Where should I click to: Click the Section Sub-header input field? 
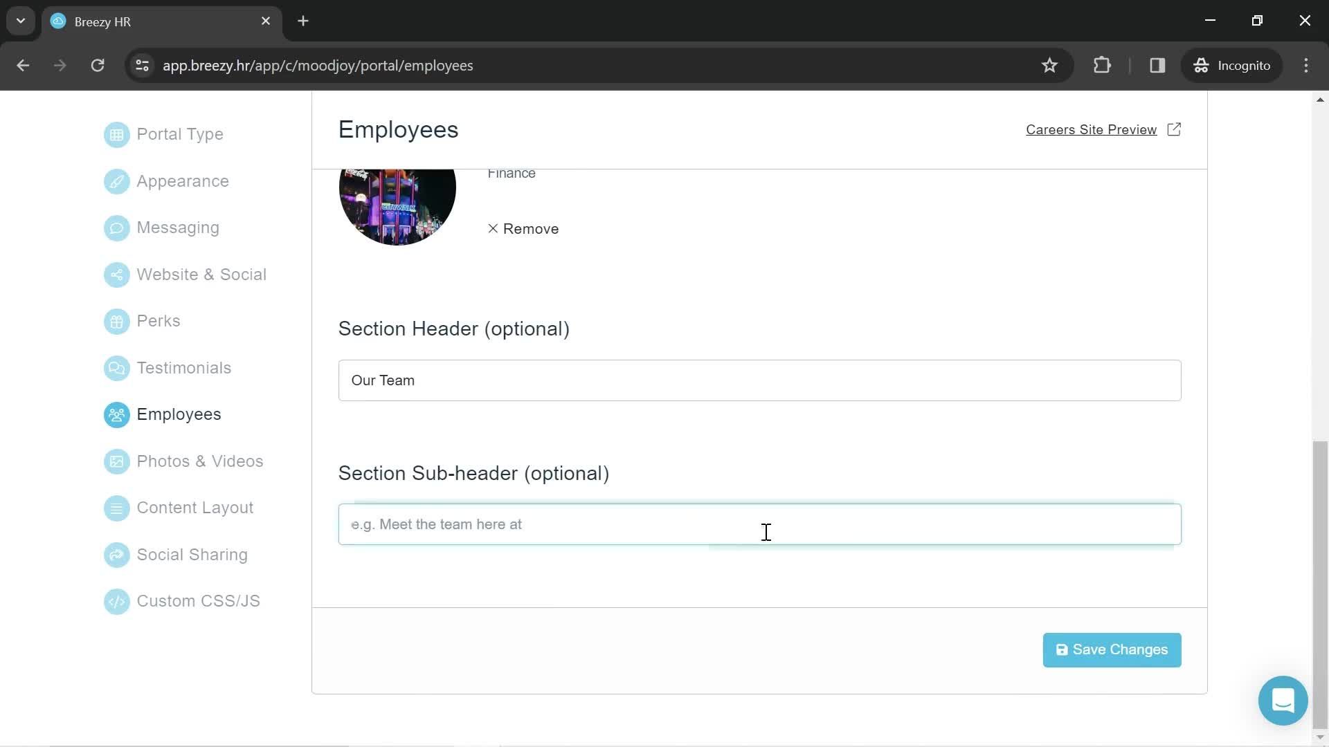pyautogui.click(x=759, y=524)
